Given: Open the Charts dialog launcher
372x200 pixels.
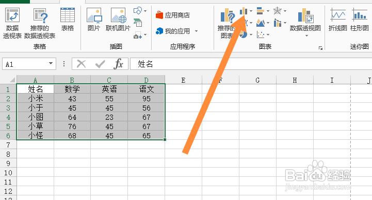Looking at the screenshot, I should [320, 48].
